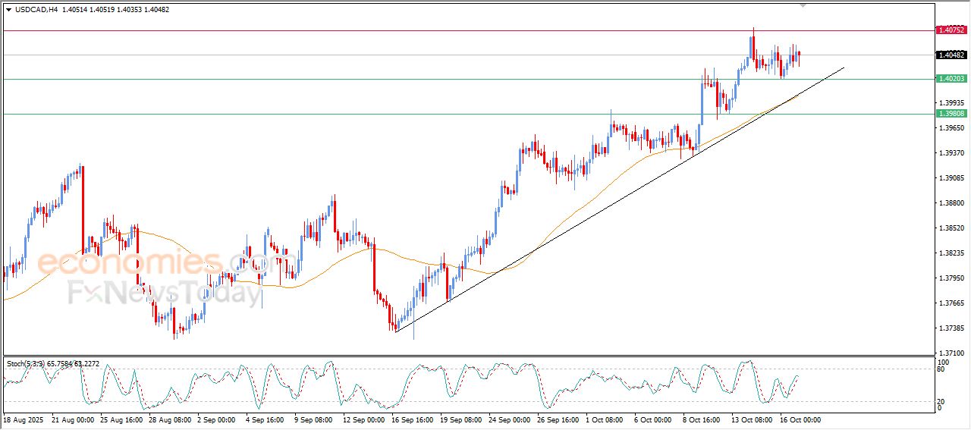Select the green 1.40203 price label

951,79
